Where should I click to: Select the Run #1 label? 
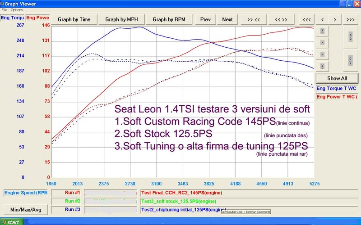pyautogui.click(x=66, y=193)
